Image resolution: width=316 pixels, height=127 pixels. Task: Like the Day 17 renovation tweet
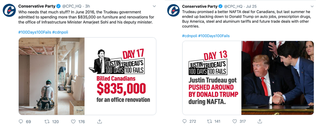tap(73, 121)
